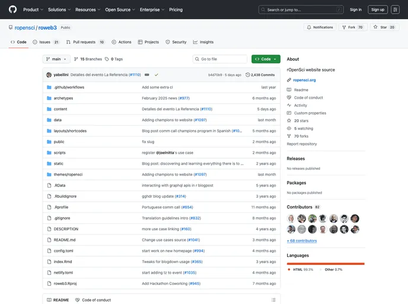Click the Readme book icon in About
Viewport: 408px width, 304px height.
[x=289, y=90]
